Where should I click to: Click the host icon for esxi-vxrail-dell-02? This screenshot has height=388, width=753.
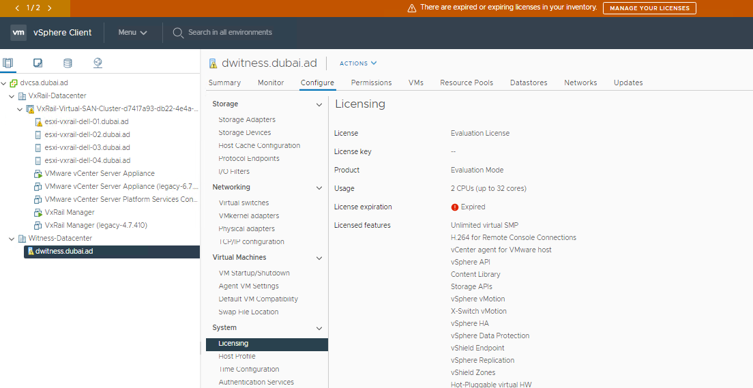click(x=38, y=135)
